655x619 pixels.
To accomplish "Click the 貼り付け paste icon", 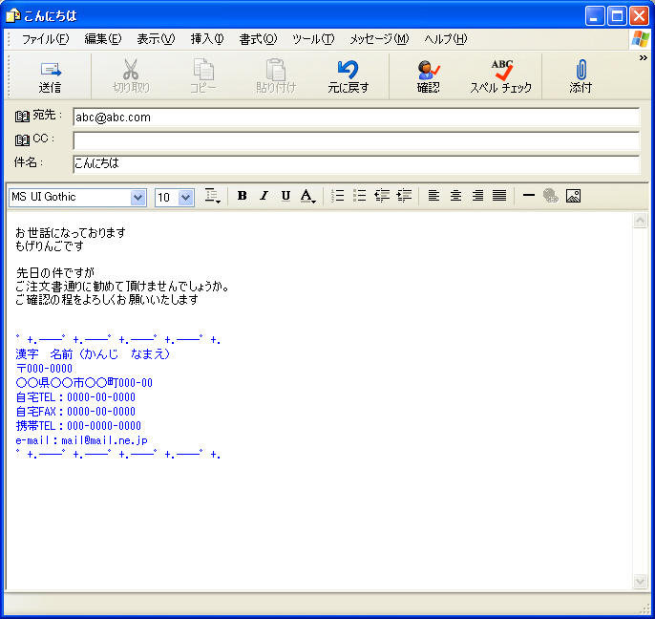I will (x=276, y=70).
